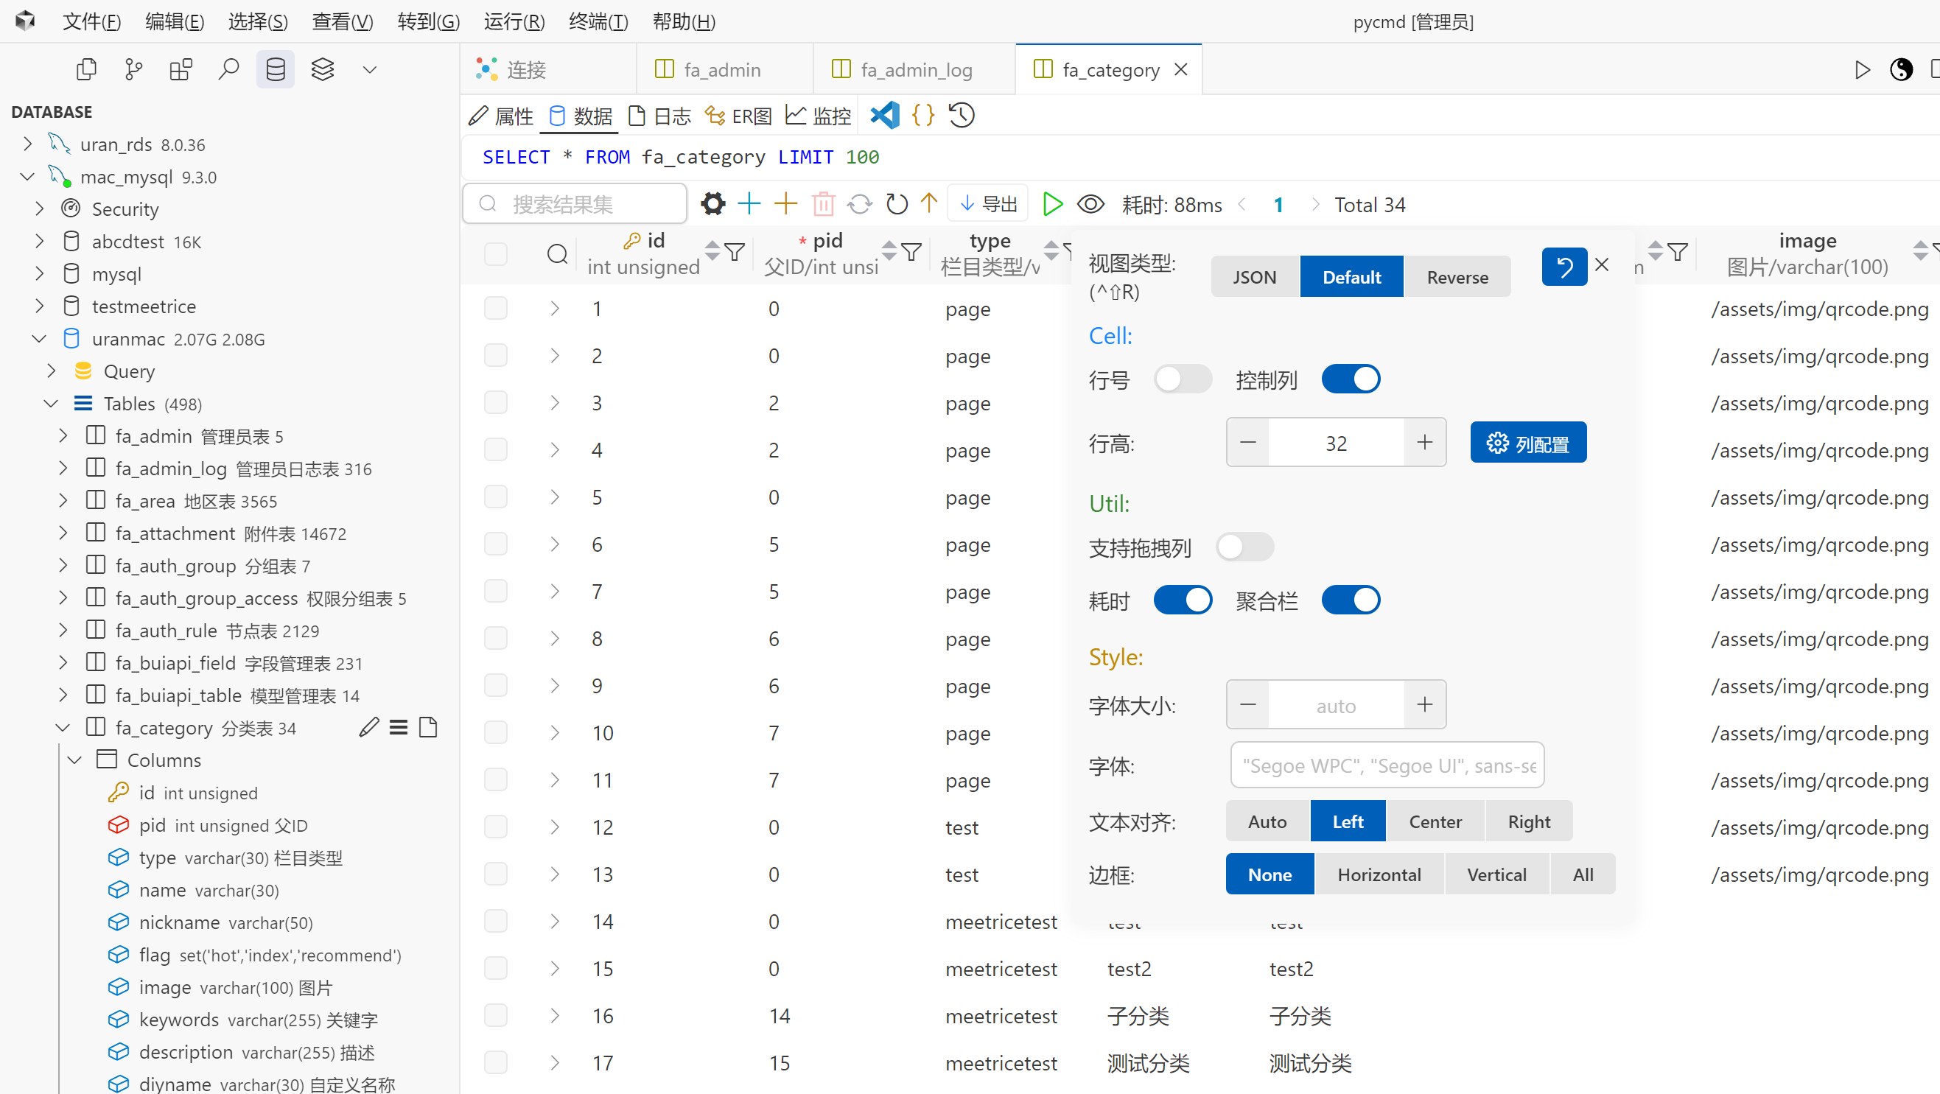Expand the fa_area table node
1940x1094 pixels.
pyautogui.click(x=63, y=501)
